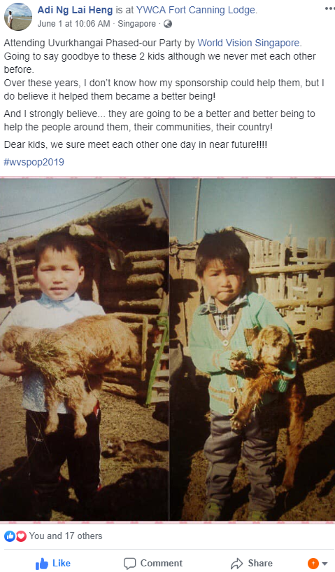View who reacted: You and 17 others
335x572 pixels.
pyautogui.click(x=66, y=536)
